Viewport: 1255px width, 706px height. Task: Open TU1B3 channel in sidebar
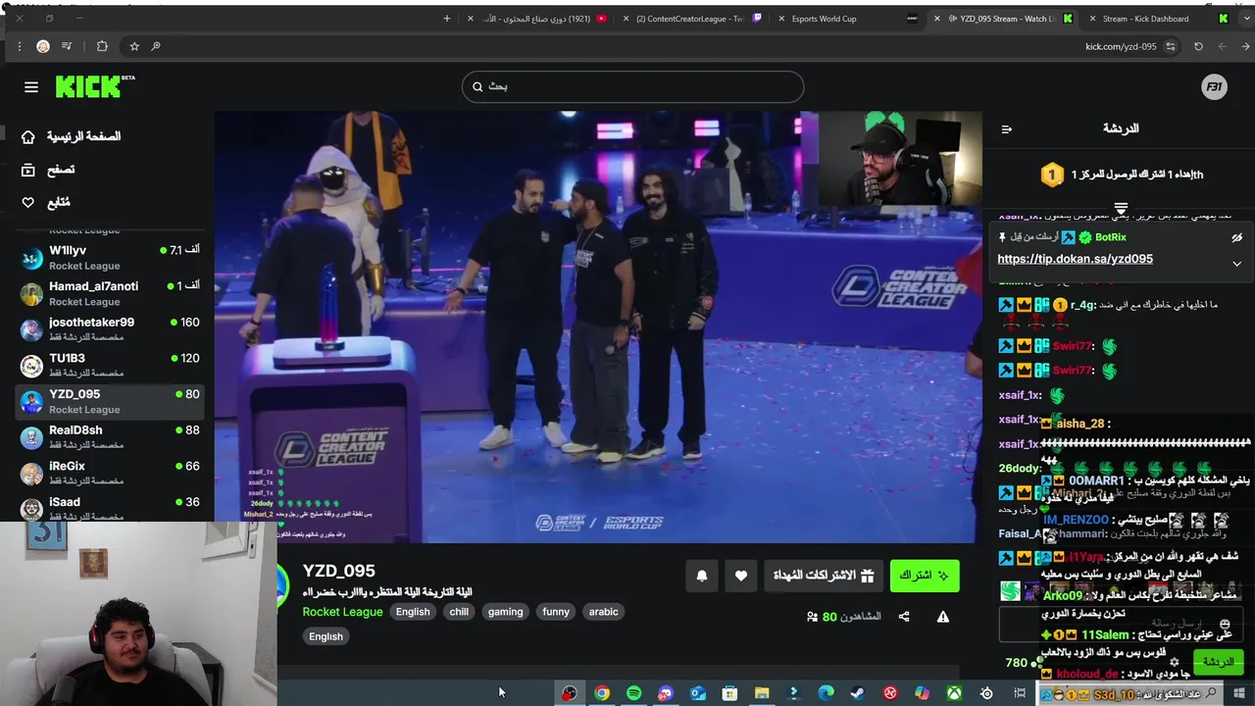point(110,365)
